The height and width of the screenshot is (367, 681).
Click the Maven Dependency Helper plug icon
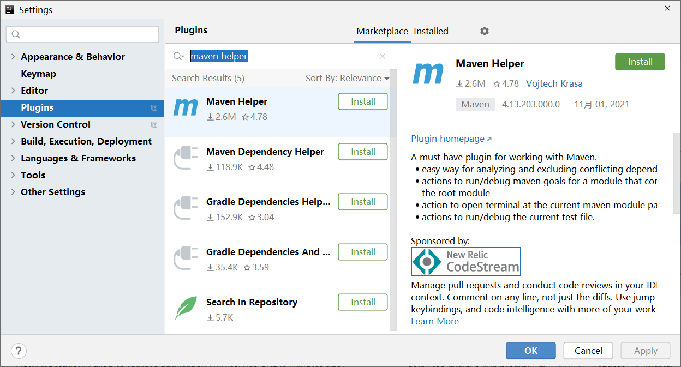click(186, 158)
